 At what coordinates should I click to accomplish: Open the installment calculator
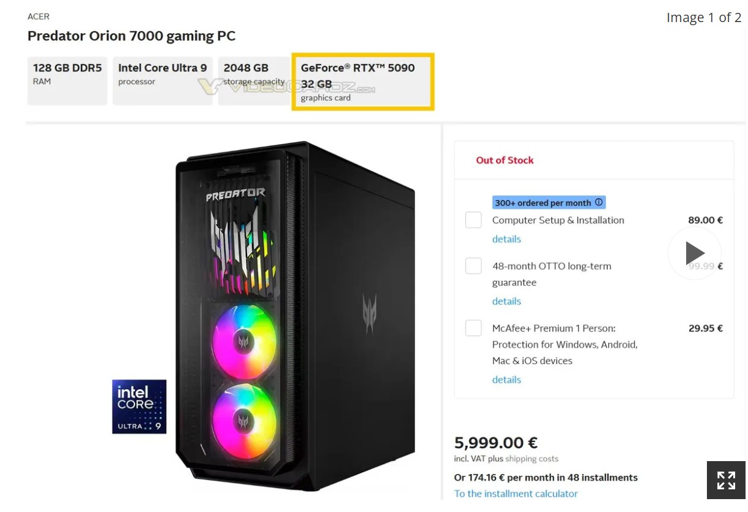click(516, 494)
